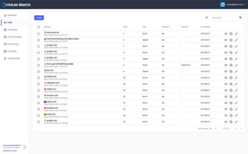View stats eye icon for reddit.com row

pos(226,90)
